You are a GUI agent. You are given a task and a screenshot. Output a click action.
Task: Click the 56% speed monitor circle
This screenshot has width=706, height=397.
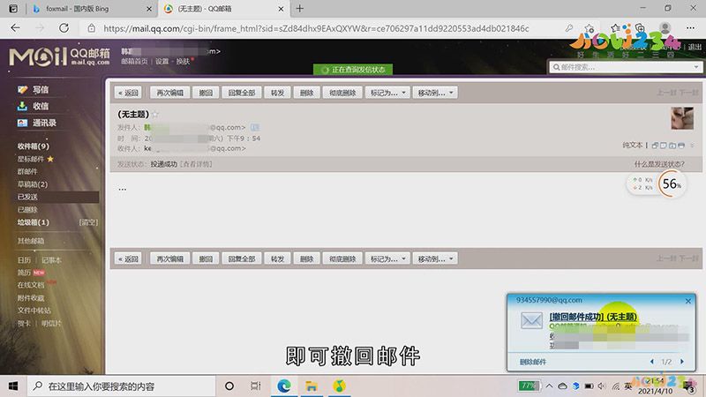click(671, 184)
